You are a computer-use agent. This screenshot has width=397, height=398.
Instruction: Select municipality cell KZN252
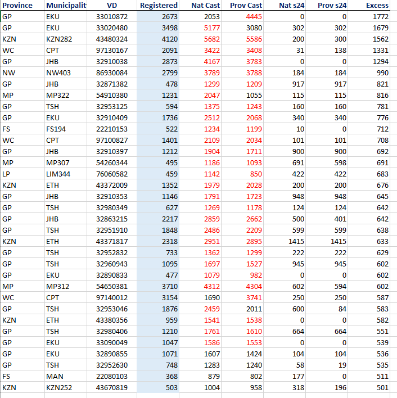tap(59, 387)
